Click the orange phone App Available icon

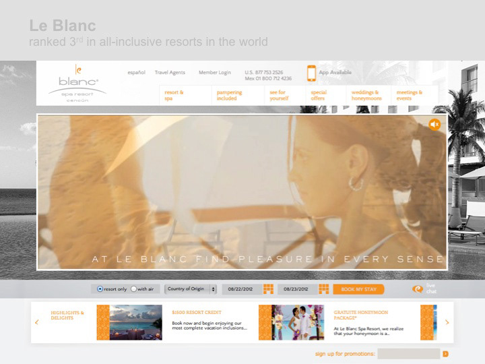coord(311,73)
